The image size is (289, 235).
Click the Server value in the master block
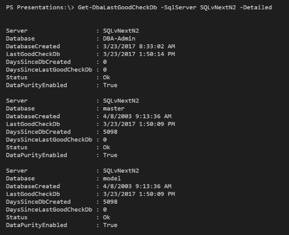click(121, 101)
